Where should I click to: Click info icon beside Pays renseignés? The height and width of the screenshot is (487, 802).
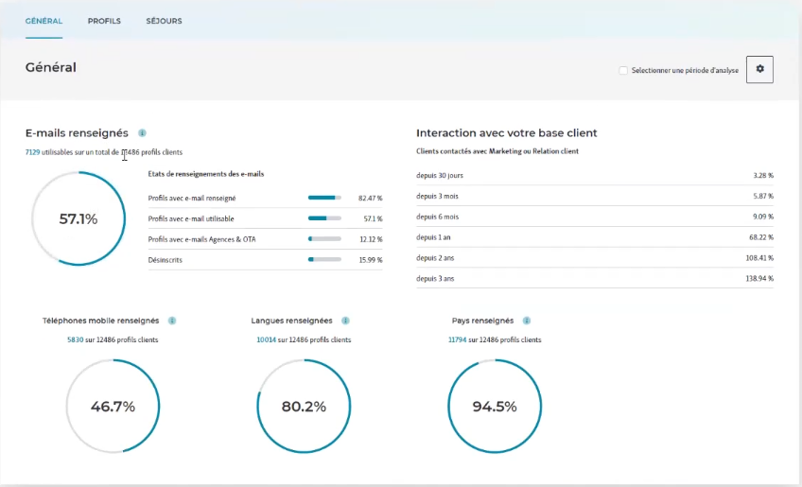[x=527, y=321]
